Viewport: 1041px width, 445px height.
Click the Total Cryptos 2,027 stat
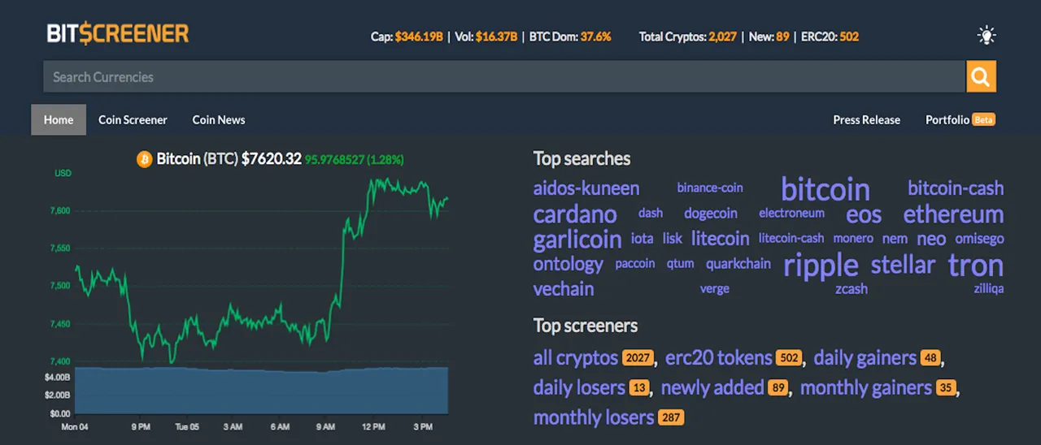click(x=688, y=37)
